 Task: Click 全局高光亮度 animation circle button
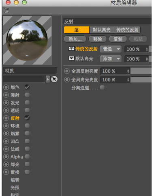click(x=67, y=80)
